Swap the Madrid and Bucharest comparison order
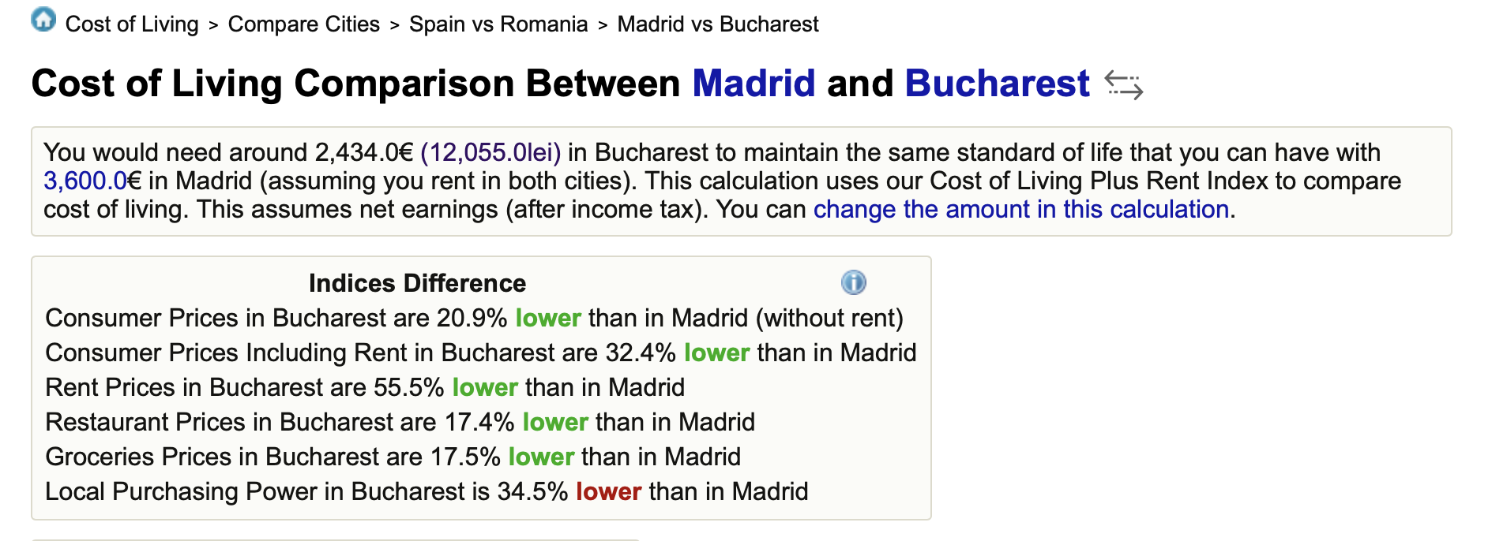 (x=1123, y=85)
